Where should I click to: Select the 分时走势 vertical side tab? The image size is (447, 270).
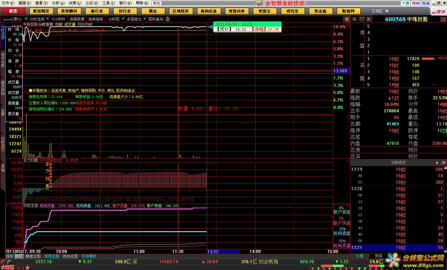pyautogui.click(x=3, y=32)
